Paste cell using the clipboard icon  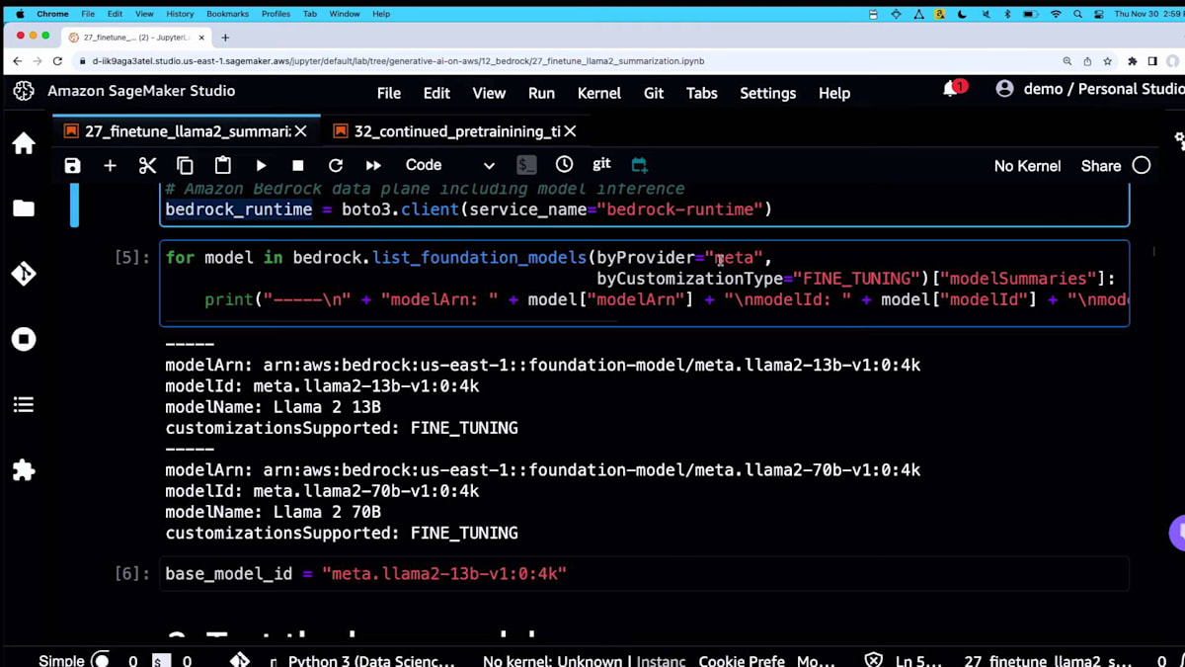click(x=223, y=166)
